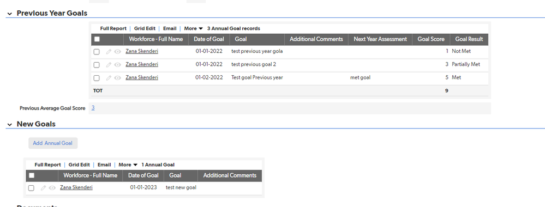The width and height of the screenshot is (545, 207).
Task: Collapse the Previous Year Goals section
Action: pos(9,14)
